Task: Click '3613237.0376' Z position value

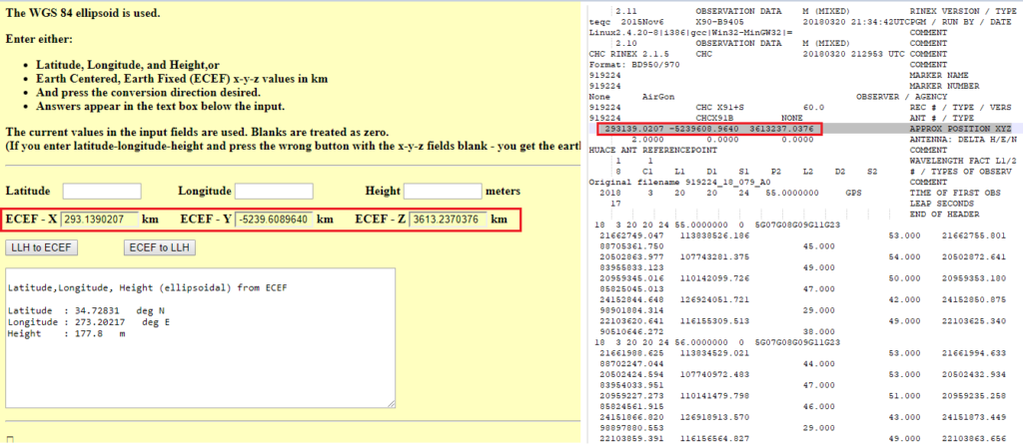Action: tap(781, 129)
